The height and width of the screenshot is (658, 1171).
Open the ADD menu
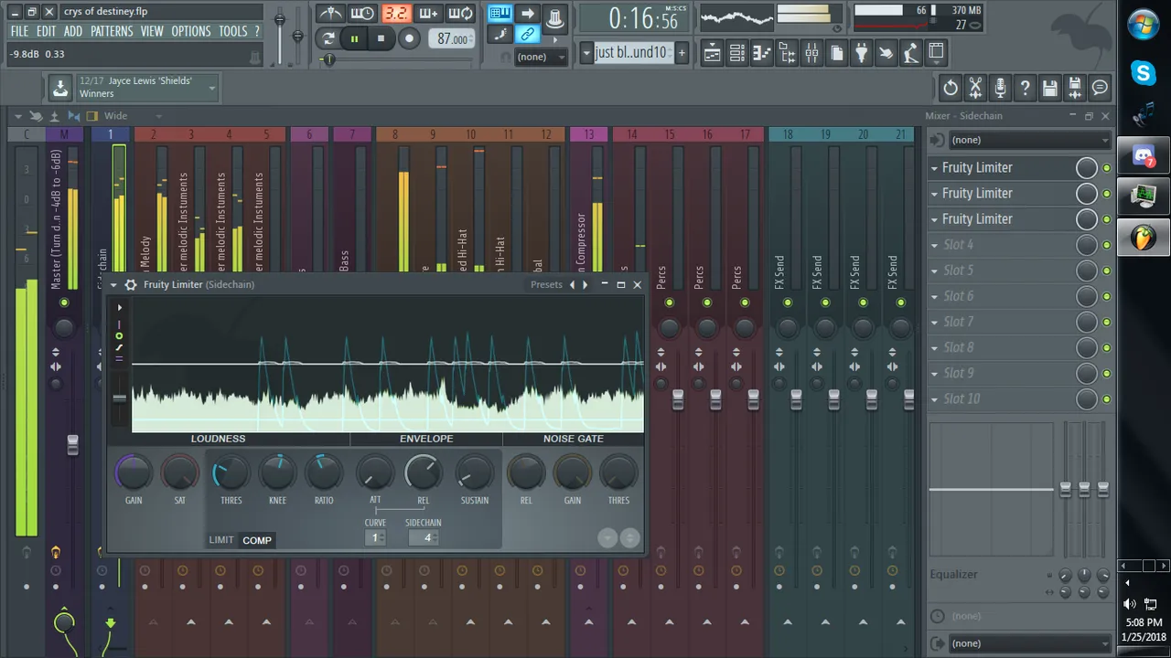(x=73, y=31)
